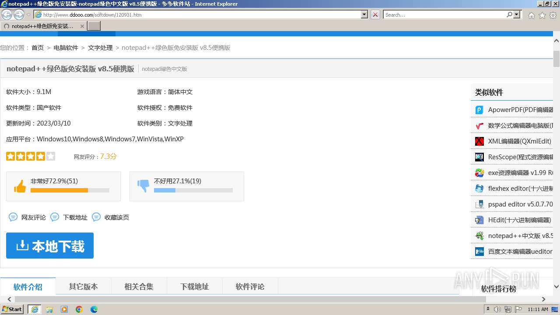The height and width of the screenshot is (315, 560).
Task: Click the 百度文本编辑器 app icon
Action: tap(479, 252)
